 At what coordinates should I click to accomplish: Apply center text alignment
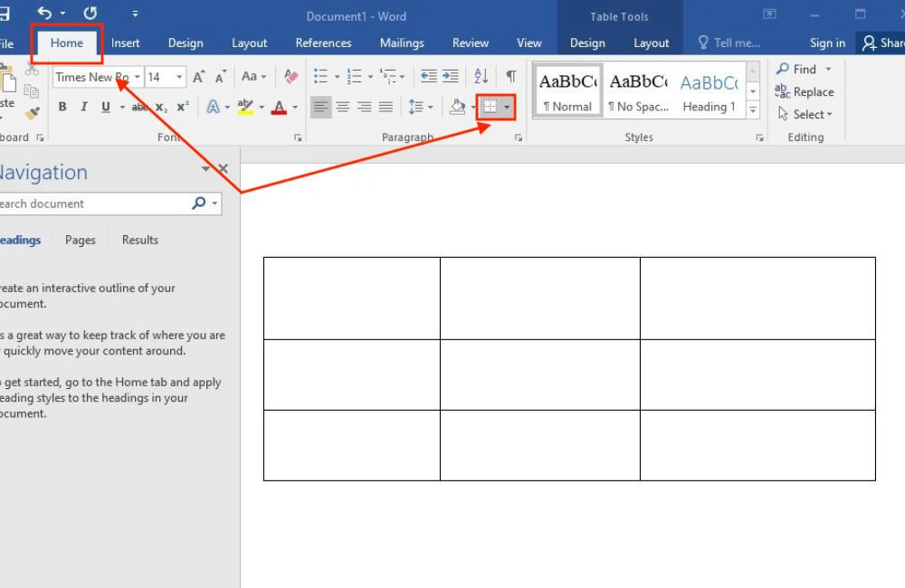coord(342,107)
